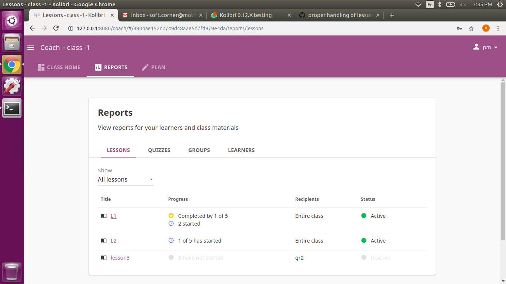Viewport: 506px width, 284px height.
Task: Close the Inbox Gmail browser tab
Action: pyautogui.click(x=201, y=15)
